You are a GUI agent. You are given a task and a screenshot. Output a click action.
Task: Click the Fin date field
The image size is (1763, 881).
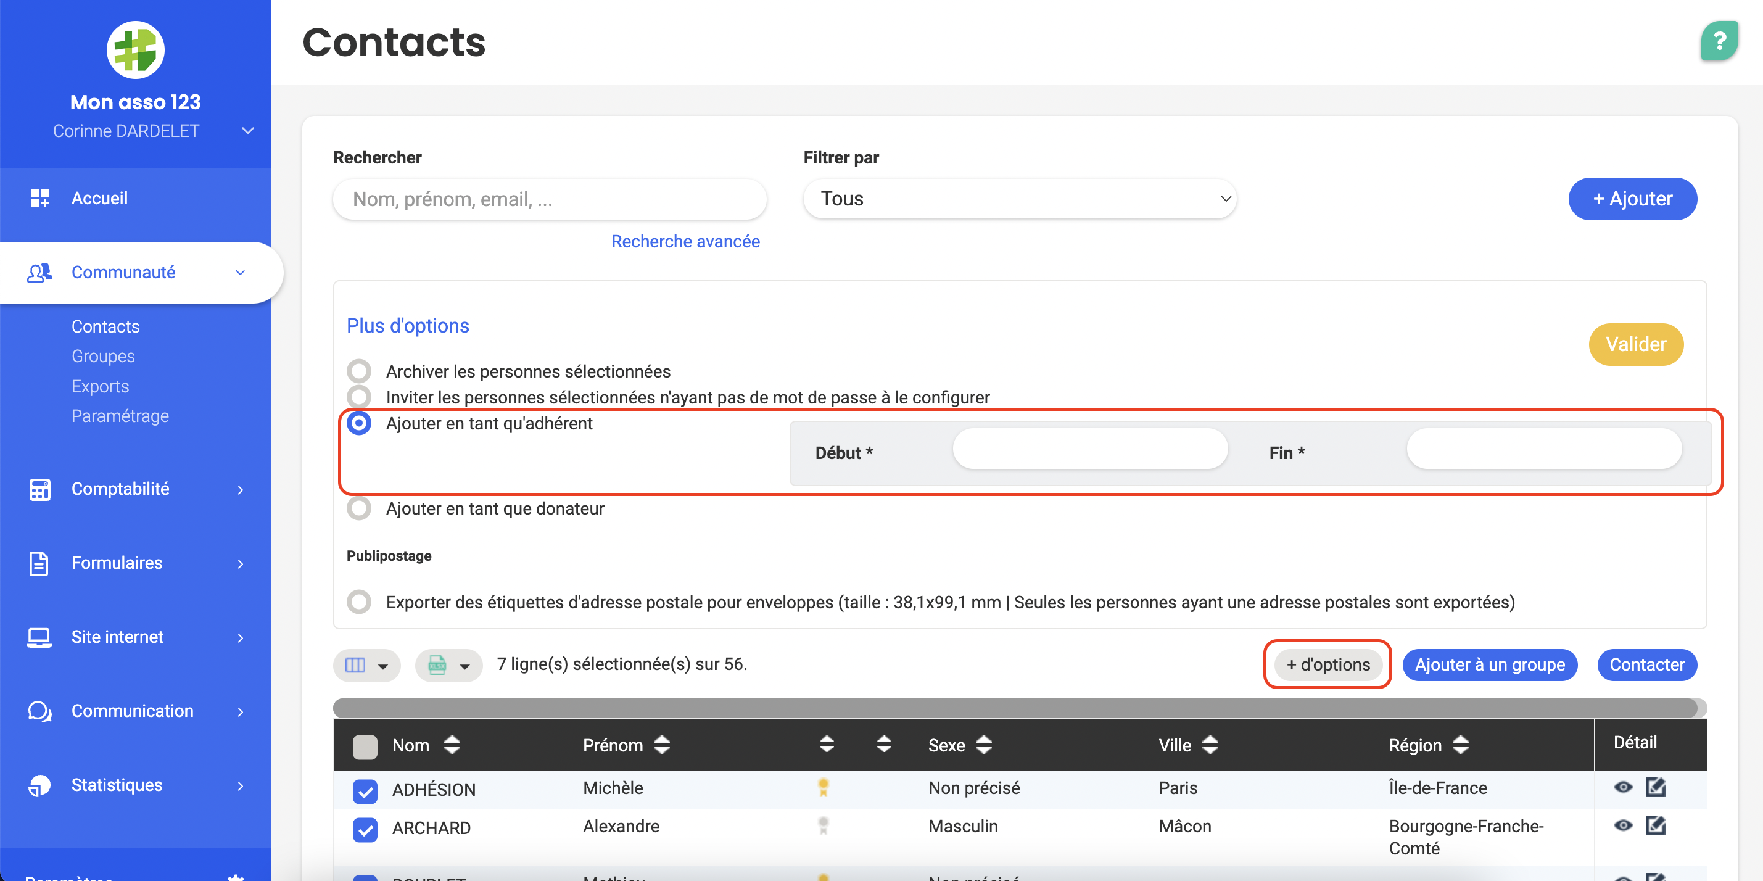click(x=1544, y=449)
